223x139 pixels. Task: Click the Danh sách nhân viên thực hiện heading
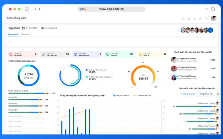(x=197, y=88)
